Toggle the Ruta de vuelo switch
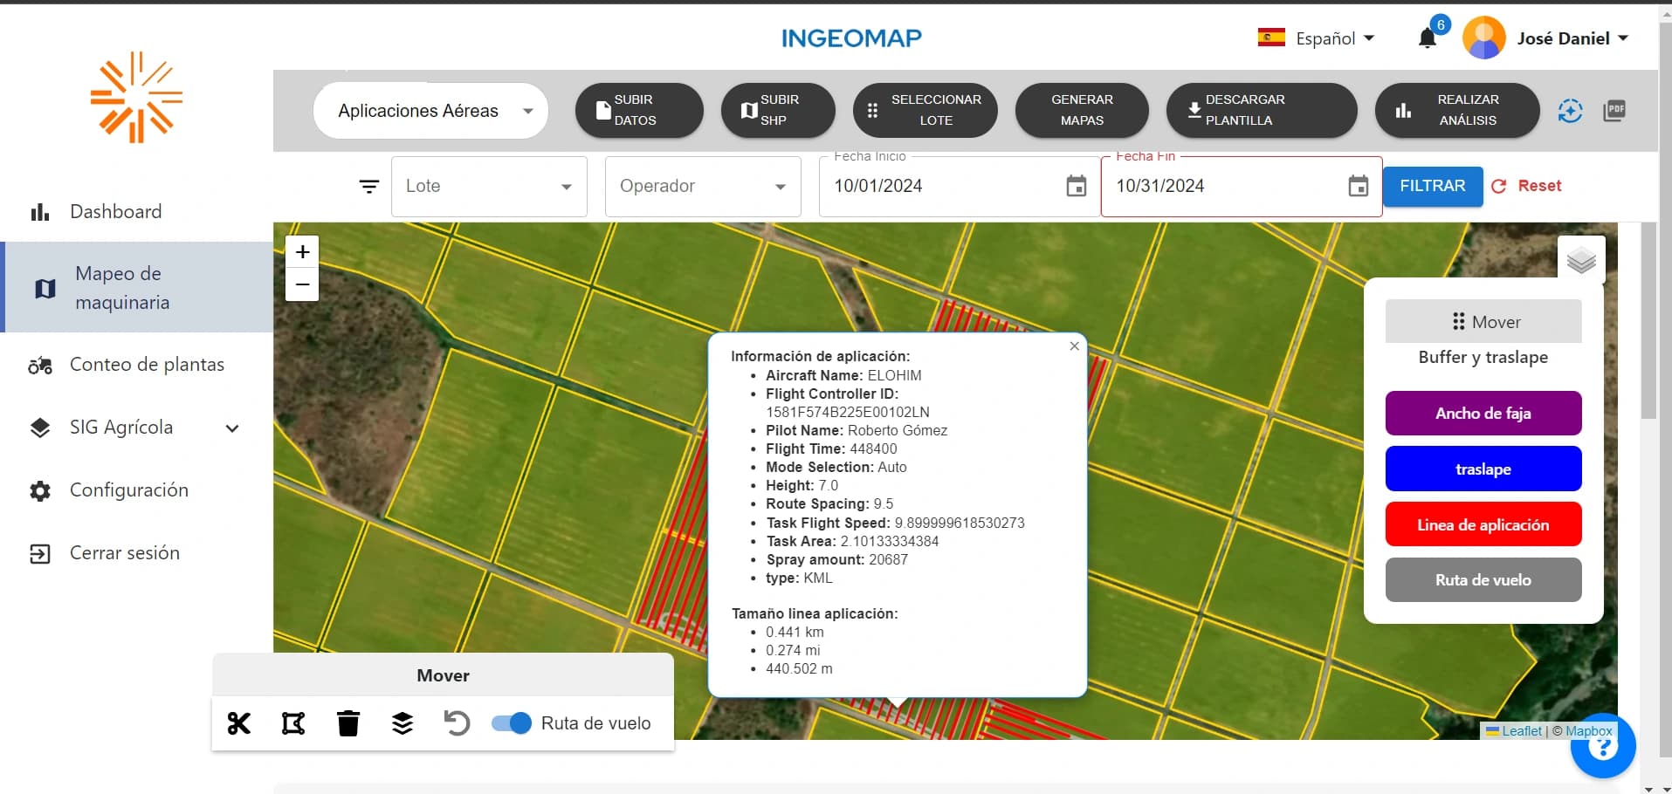Image resolution: width=1672 pixels, height=794 pixels. click(x=512, y=723)
